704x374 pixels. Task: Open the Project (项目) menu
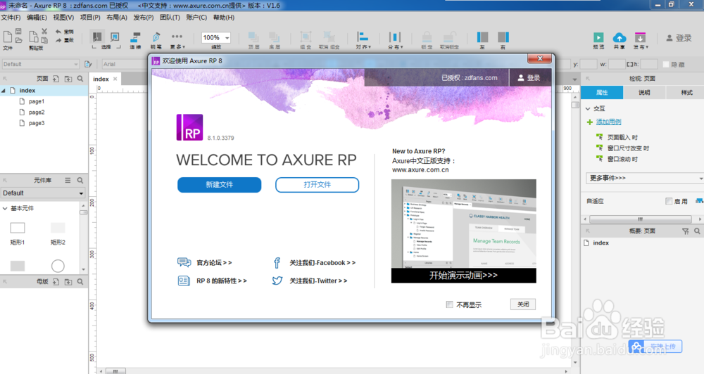tap(90, 18)
